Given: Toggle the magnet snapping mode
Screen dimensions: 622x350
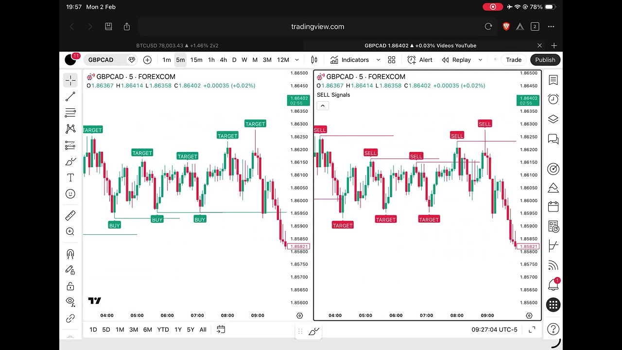Looking at the screenshot, I should (x=70, y=254).
